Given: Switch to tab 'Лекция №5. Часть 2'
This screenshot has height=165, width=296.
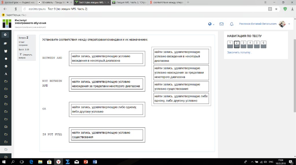Looking at the screenshot, I should (x=129, y=2).
